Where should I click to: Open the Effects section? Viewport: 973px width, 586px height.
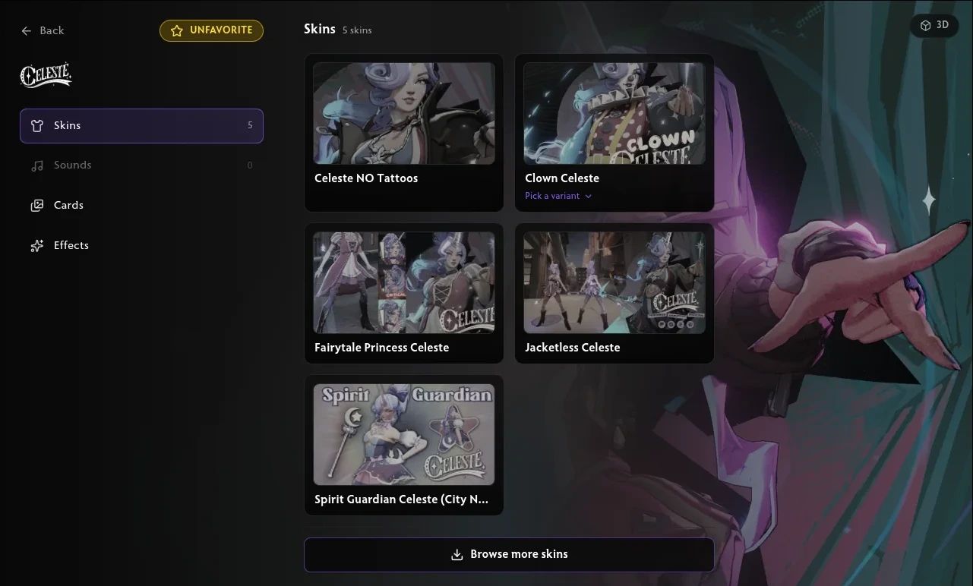[x=141, y=246]
